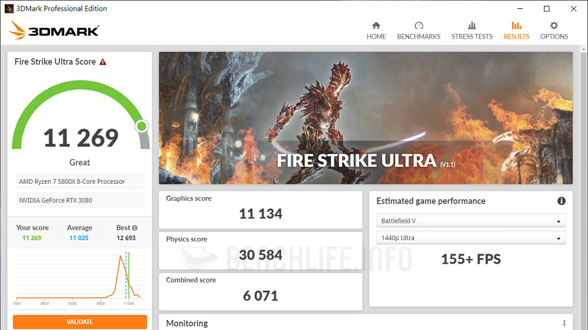
Task: Click info icon in Estimated game performance
Action: click(x=562, y=201)
